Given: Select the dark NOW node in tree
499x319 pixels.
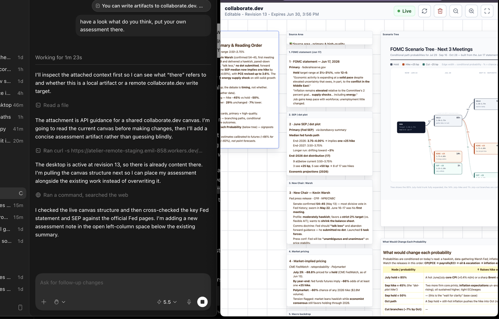Looking at the screenshot, I should click(x=411, y=127).
